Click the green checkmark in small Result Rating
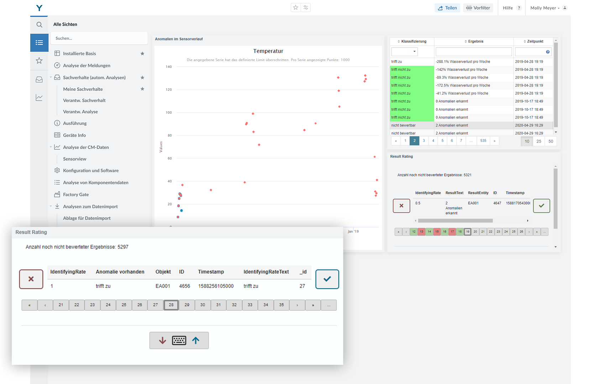Viewport: 601px width, 384px height. pyautogui.click(x=541, y=206)
